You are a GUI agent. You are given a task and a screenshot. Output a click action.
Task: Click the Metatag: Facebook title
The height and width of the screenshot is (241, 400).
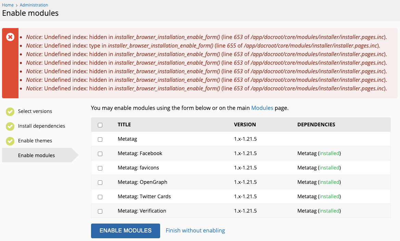point(140,153)
